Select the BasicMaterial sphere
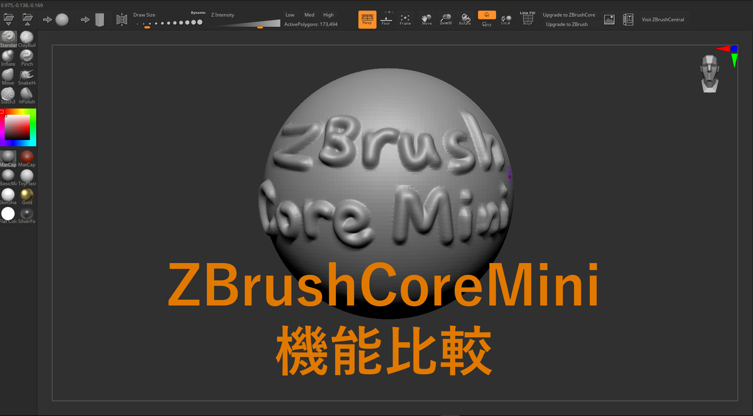Viewport: 753px width, 416px height. point(8,178)
